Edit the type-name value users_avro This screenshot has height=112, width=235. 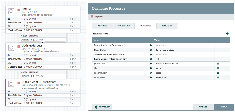point(184,77)
